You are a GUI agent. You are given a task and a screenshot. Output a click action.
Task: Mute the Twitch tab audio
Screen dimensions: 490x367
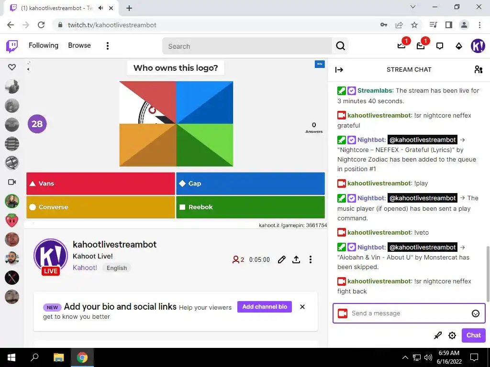pos(100,8)
